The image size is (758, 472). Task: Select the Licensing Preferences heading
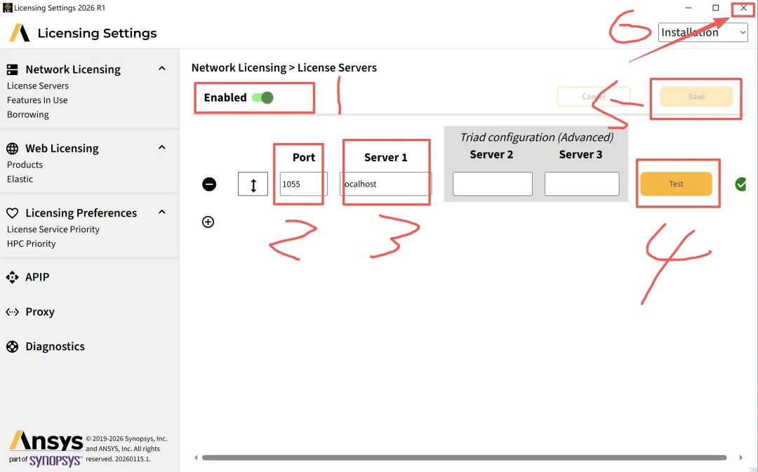point(81,213)
